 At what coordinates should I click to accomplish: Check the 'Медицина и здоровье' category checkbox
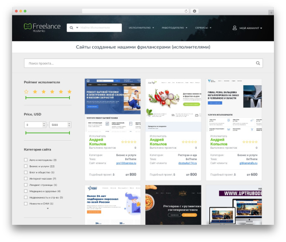26,191
